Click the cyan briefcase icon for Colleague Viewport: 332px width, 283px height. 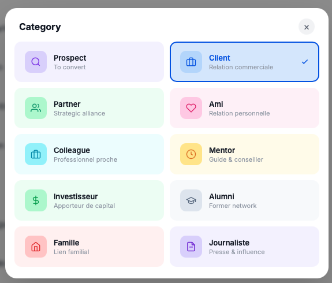(36, 154)
